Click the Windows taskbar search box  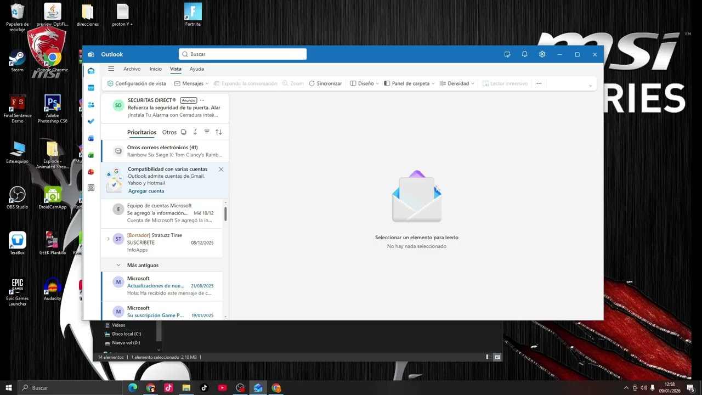coord(71,388)
